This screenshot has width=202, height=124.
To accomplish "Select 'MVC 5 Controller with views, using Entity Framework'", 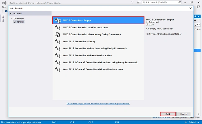I will point(98,34).
